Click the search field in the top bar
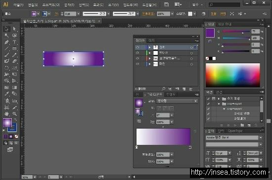Viewport: 272px width, 180px height. (x=225, y=4)
